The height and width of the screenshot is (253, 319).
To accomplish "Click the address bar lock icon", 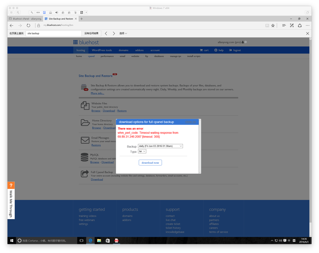I will [39, 26].
